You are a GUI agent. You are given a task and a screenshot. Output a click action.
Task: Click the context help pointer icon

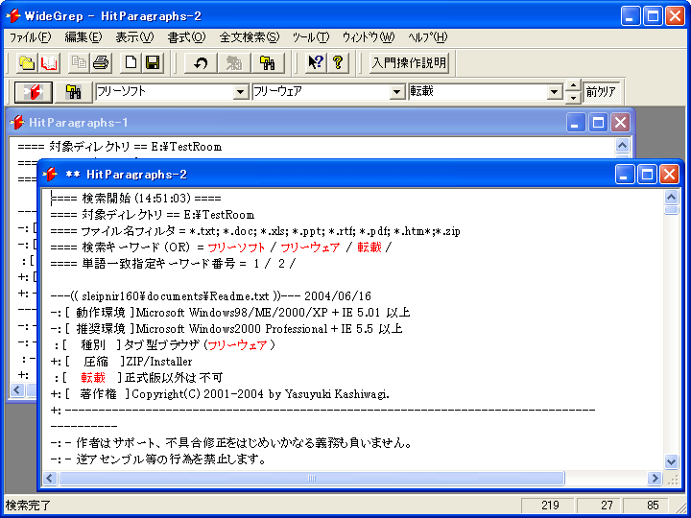[316, 62]
